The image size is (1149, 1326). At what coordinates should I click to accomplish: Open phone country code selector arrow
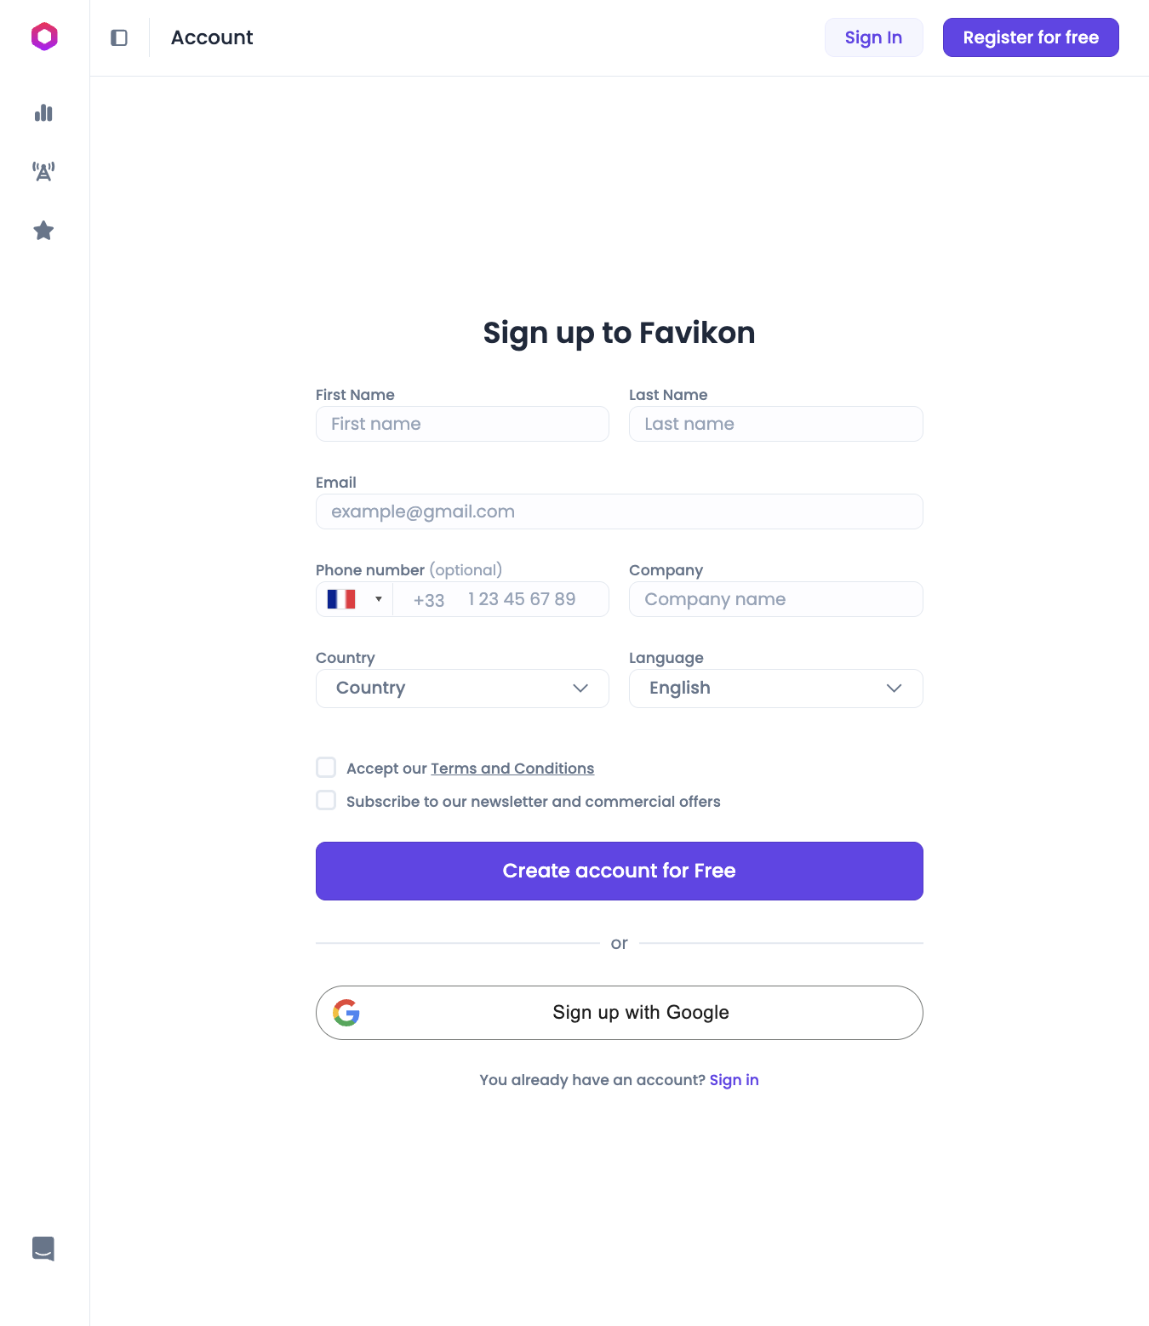pos(379,599)
